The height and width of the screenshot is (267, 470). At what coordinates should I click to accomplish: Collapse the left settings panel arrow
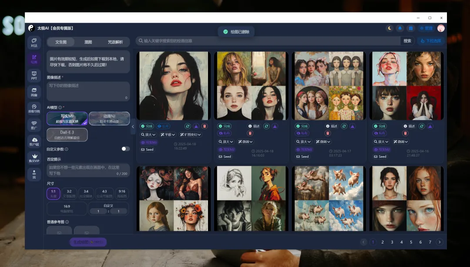(x=133, y=127)
